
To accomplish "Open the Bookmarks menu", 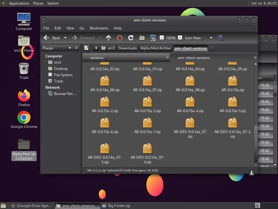I will click(99, 28).
